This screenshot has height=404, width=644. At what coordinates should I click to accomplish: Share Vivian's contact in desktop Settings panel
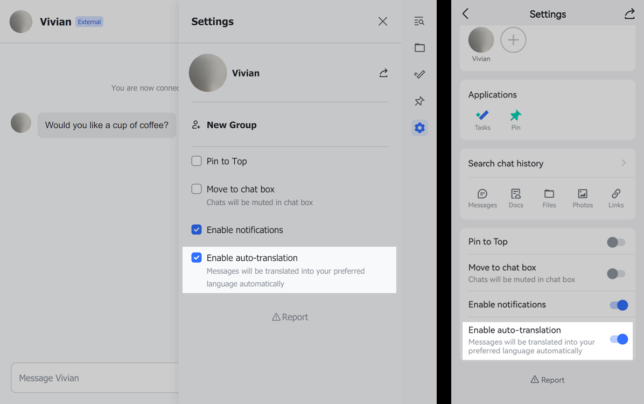click(383, 73)
